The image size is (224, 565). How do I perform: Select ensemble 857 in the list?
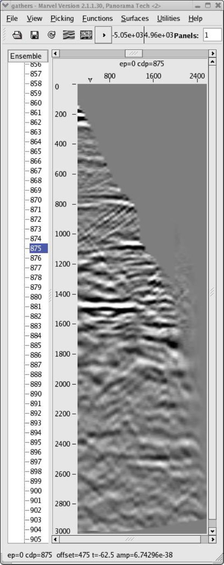pyautogui.click(x=36, y=74)
